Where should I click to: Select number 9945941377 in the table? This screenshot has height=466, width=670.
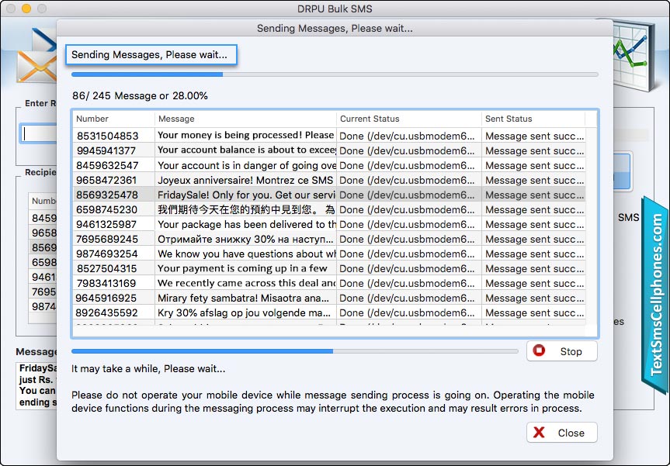pyautogui.click(x=106, y=150)
